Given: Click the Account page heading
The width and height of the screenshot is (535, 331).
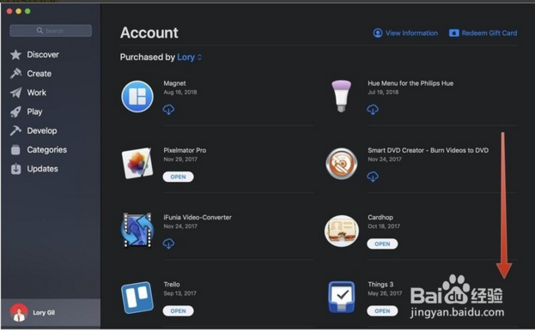Looking at the screenshot, I should (149, 33).
